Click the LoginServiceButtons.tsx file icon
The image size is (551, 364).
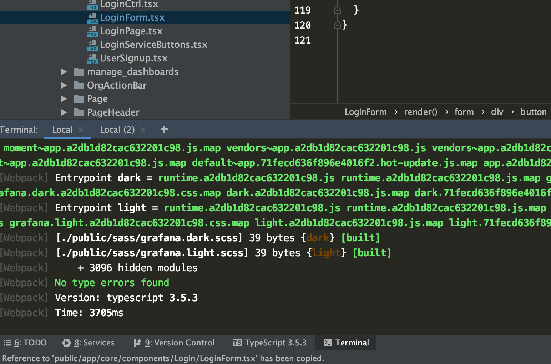92,45
